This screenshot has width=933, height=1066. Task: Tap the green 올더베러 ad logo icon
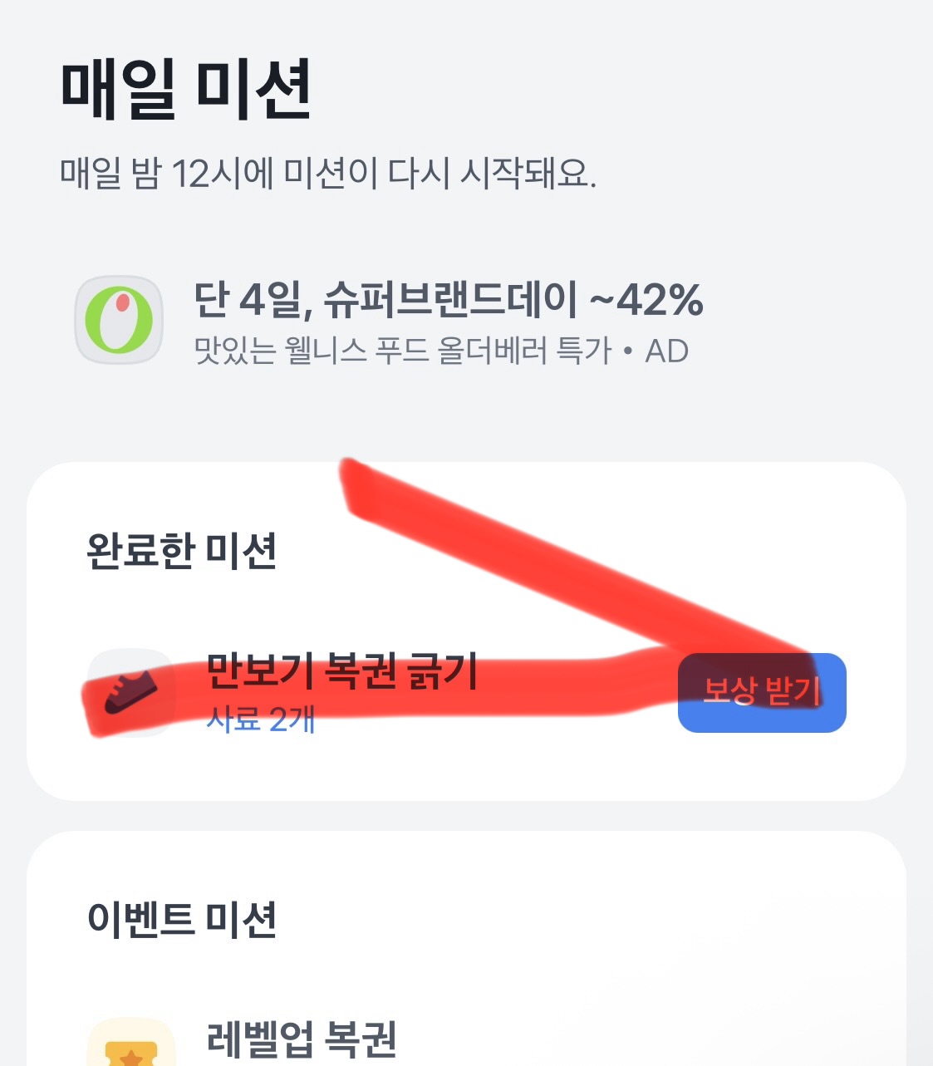pyautogui.click(x=119, y=320)
